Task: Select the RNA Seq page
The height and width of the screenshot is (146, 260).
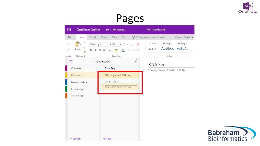Action: pos(120,68)
